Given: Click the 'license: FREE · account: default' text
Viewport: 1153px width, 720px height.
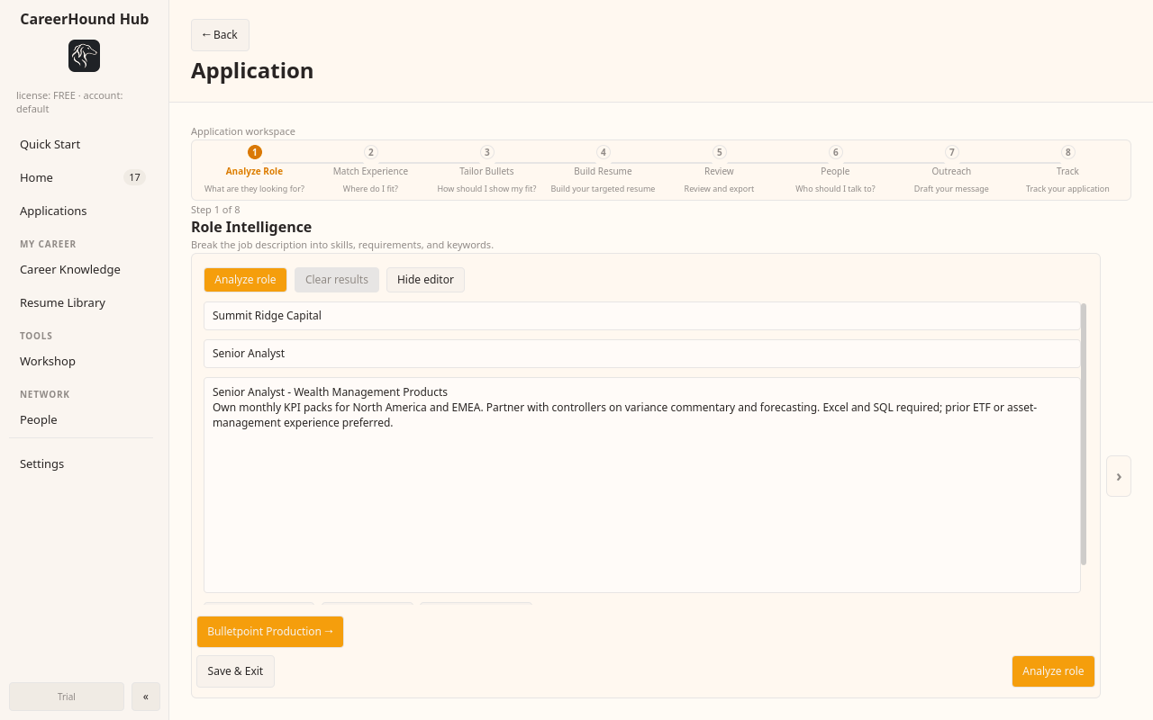Looking at the screenshot, I should click(69, 102).
